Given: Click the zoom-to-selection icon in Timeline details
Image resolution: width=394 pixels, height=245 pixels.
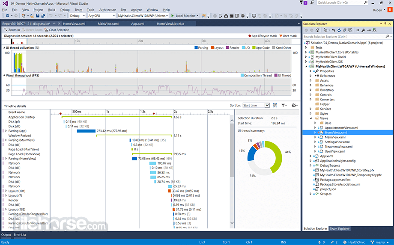Looking at the screenshot, I should 275,105.
